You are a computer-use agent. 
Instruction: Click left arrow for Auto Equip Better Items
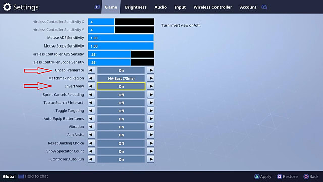pyautogui.click(x=91, y=119)
